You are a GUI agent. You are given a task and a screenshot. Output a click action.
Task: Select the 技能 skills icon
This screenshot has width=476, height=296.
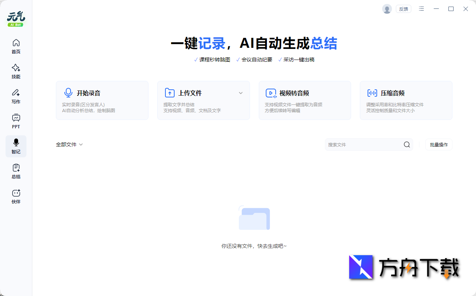16,70
